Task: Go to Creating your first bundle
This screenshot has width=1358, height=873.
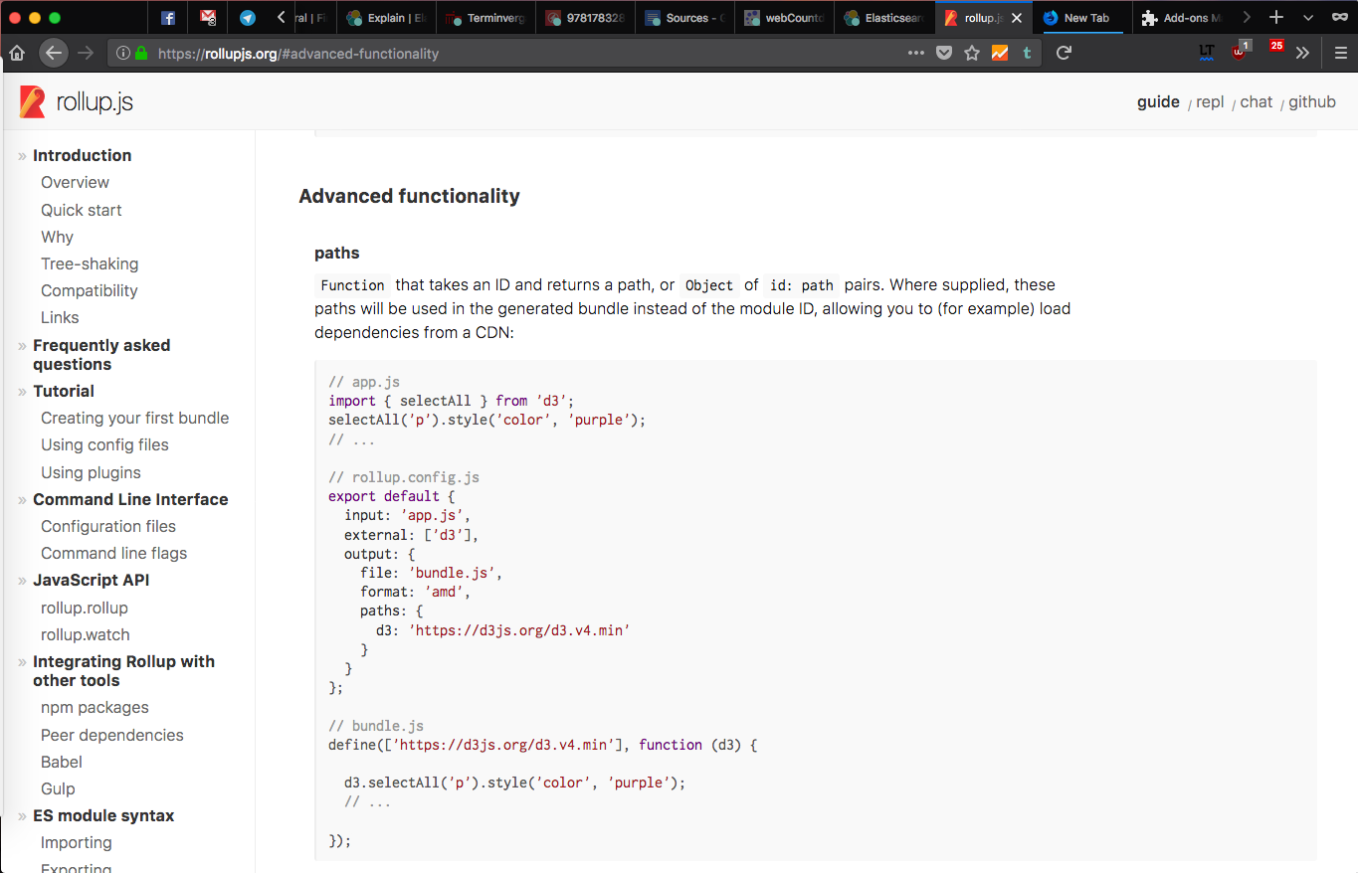Action: coord(135,418)
